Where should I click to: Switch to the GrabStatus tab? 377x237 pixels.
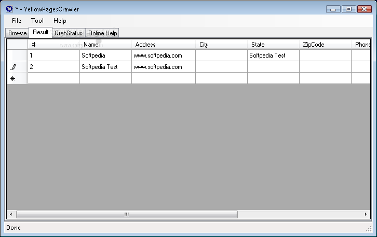(x=68, y=33)
